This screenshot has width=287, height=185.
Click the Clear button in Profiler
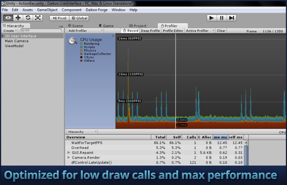[x=221, y=31]
